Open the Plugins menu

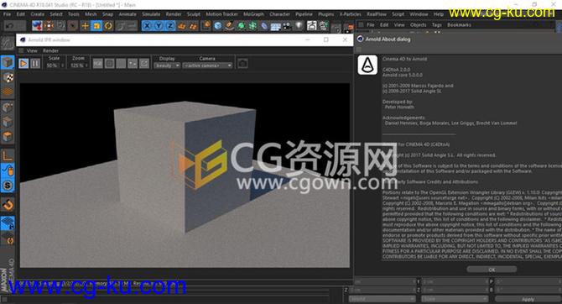[x=325, y=14]
